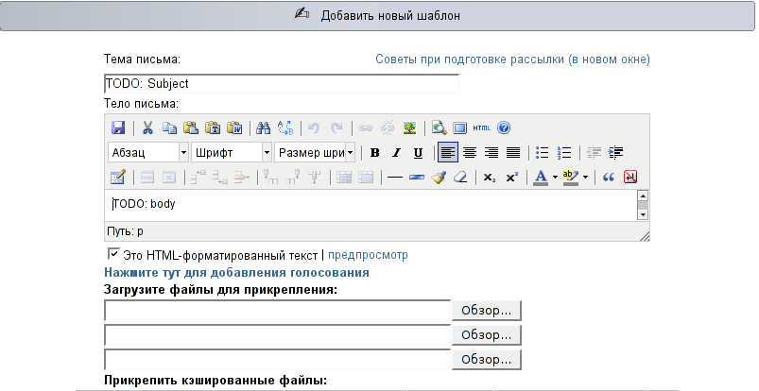
Task: Insert an image with the tree picture icon
Action: coord(409,127)
